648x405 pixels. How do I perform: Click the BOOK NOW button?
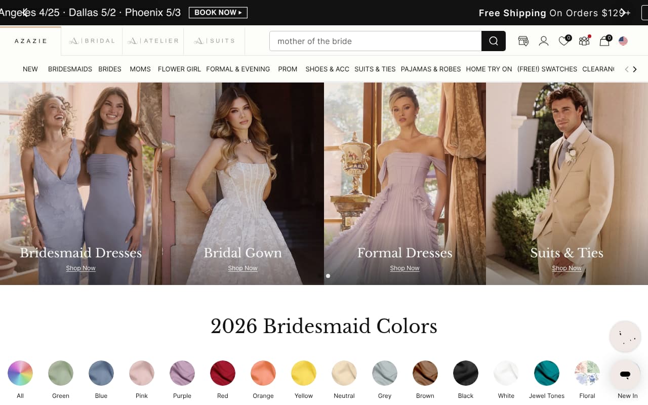pos(218,13)
